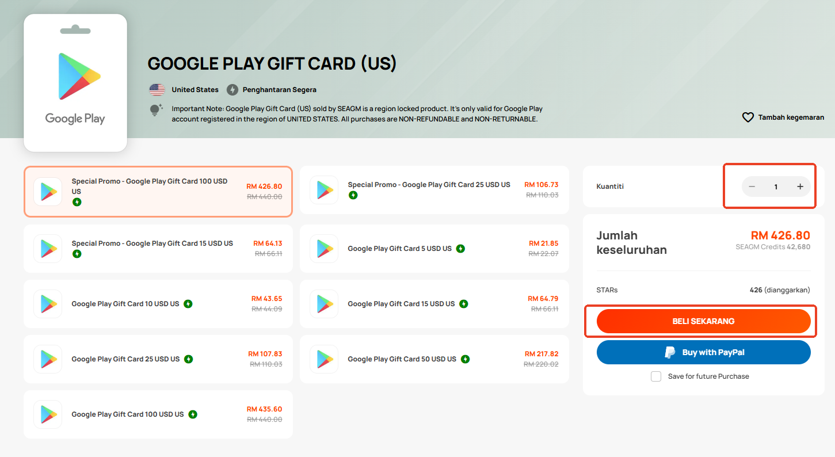Click the quantity number field
835x457 pixels.
[x=776, y=186]
